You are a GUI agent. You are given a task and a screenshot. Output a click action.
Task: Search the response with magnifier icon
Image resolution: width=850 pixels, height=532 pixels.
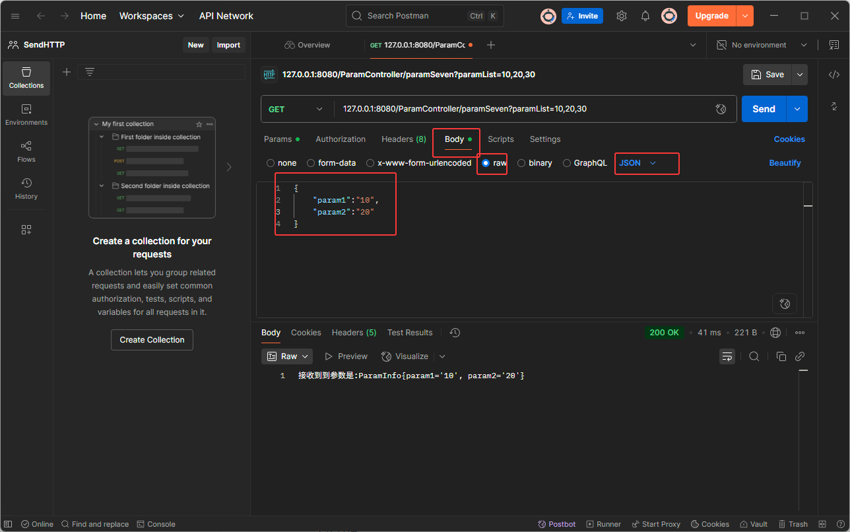pyautogui.click(x=754, y=356)
